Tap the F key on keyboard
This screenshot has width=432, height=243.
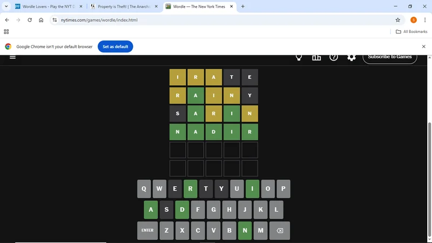point(198,210)
